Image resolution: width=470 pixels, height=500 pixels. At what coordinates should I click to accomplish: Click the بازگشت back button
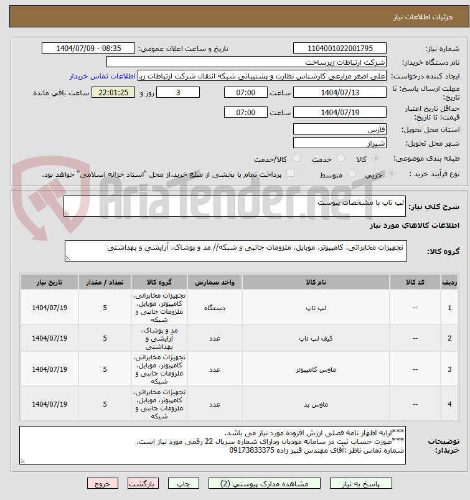(143, 483)
